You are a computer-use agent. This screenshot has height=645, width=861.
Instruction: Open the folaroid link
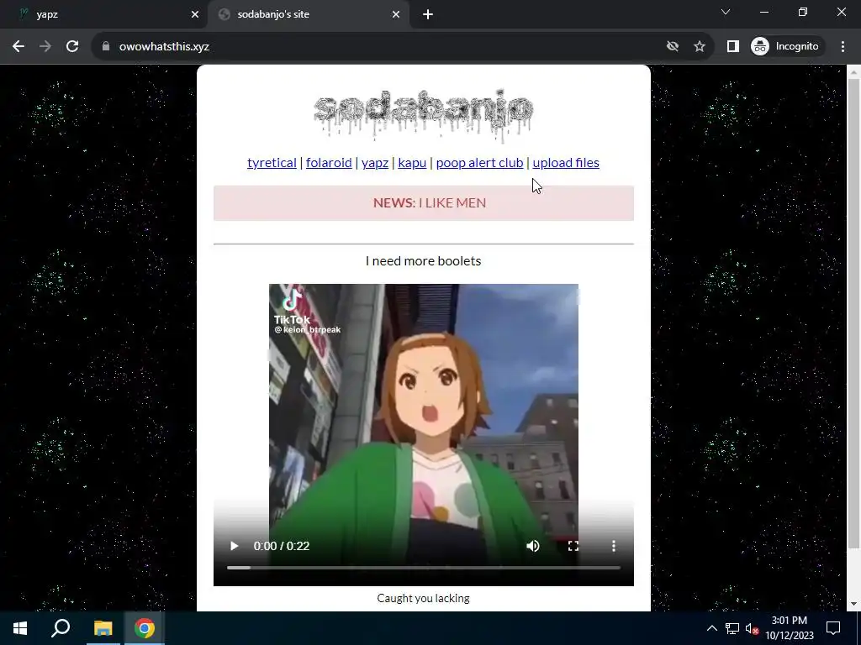point(329,163)
